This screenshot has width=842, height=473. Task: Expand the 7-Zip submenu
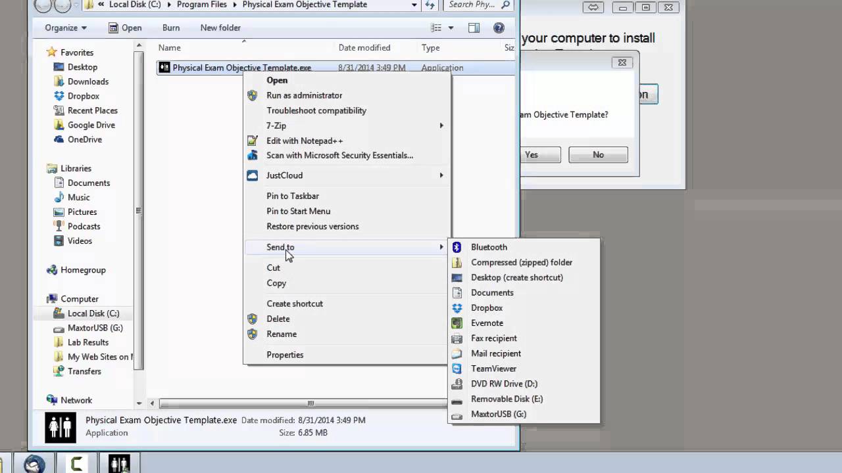[441, 125]
